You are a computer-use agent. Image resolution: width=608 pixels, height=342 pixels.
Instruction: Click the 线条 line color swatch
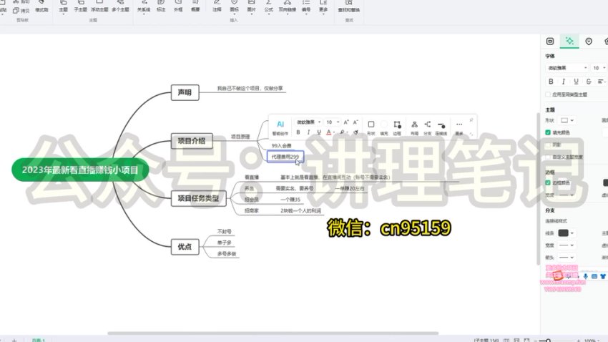click(x=566, y=233)
